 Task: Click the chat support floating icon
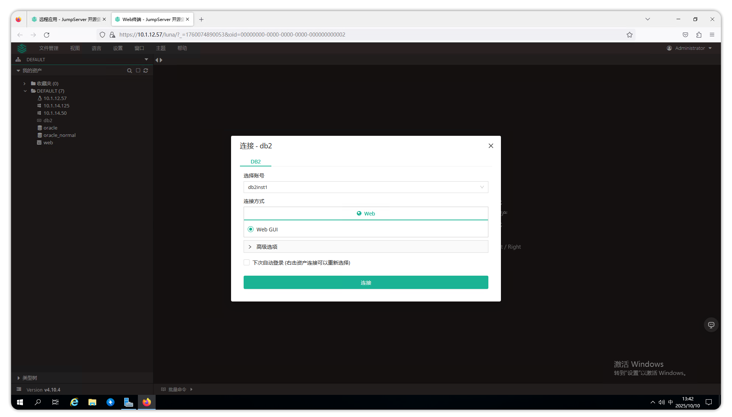coord(711,325)
